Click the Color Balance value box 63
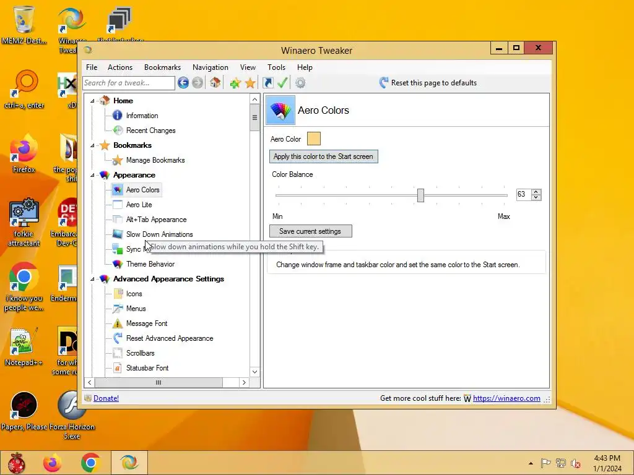Screen dimensions: 634x475 pos(524,195)
